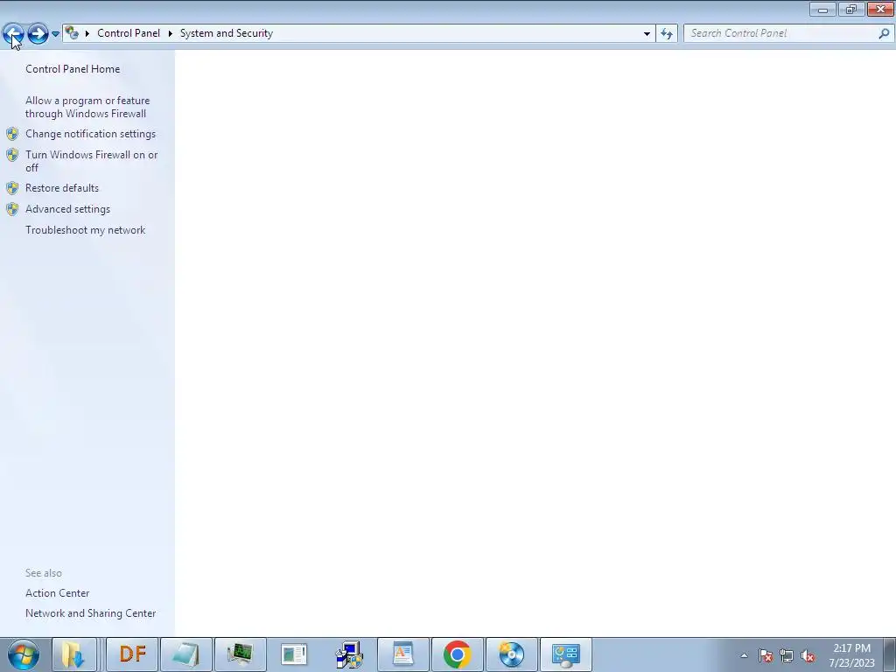Show hidden tray icons arrow
The width and height of the screenshot is (896, 672).
click(744, 655)
